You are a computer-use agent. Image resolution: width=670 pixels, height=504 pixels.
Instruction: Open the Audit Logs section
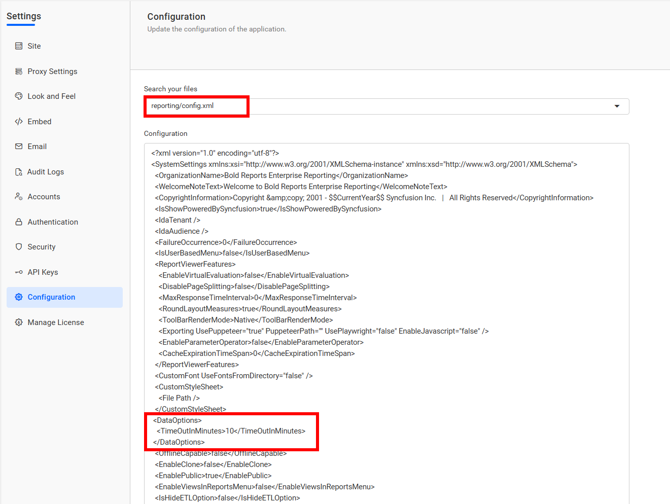(46, 172)
